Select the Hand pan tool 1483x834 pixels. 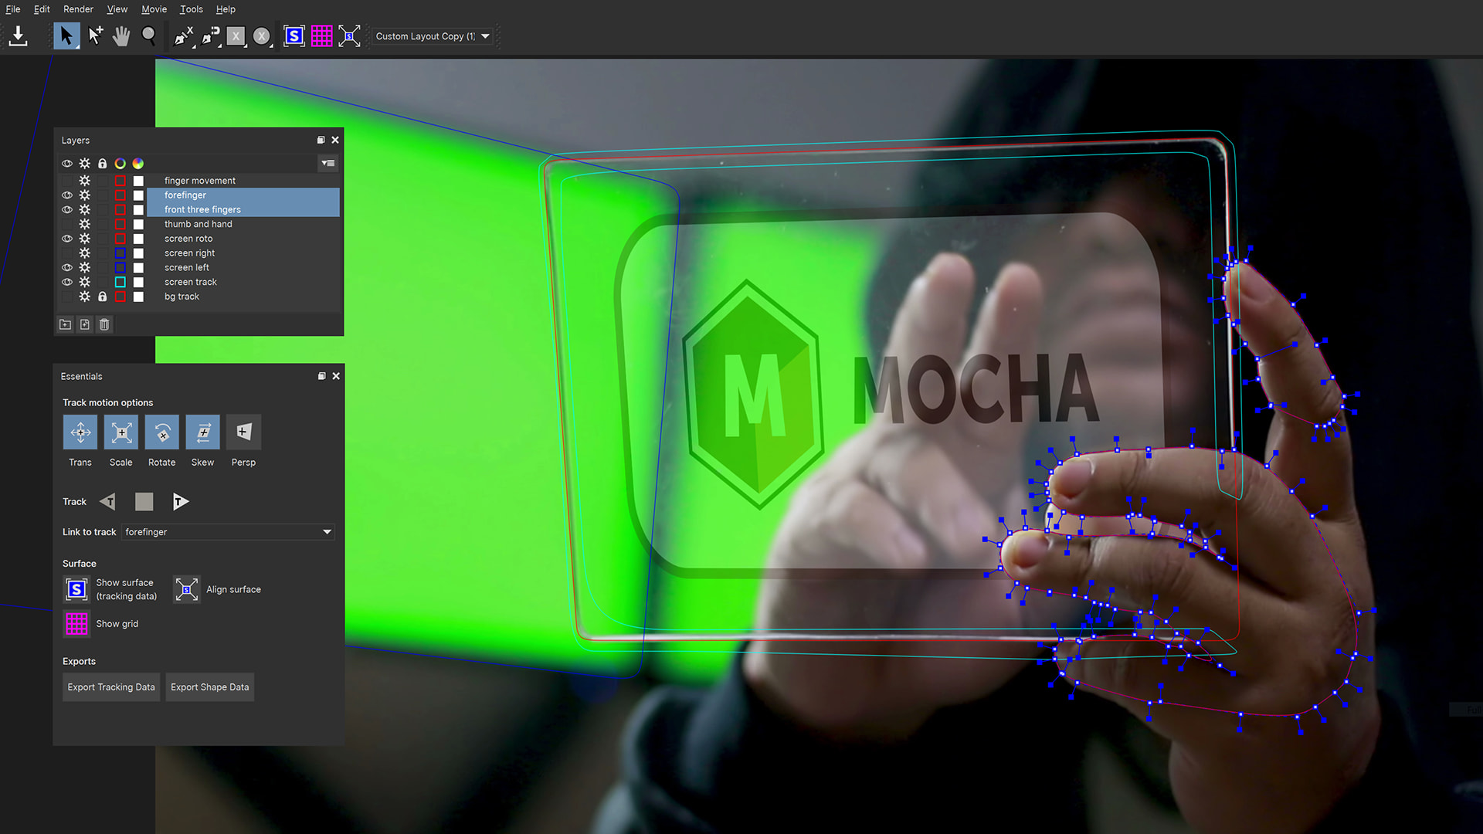click(x=121, y=36)
